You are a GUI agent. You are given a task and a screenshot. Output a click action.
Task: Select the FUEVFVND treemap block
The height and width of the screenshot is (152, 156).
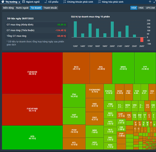tap(32, 110)
